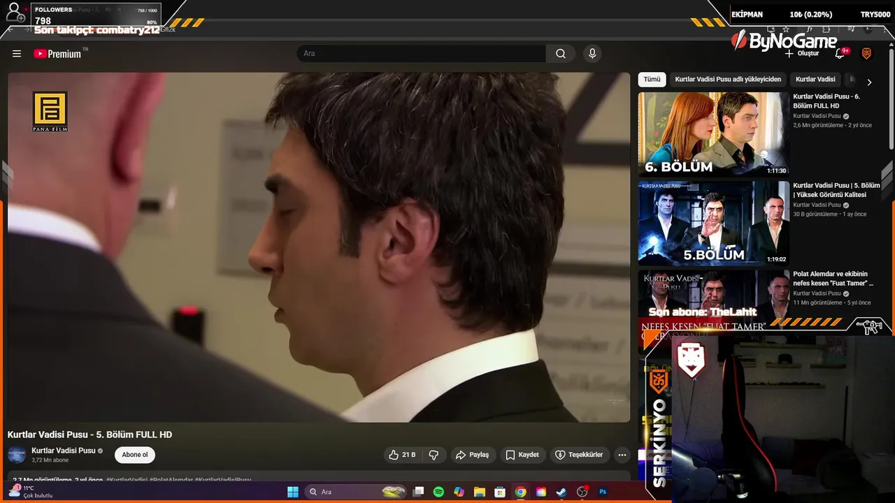This screenshot has width=895, height=503.
Task: Click the Abone ol subscribe button
Action: pyautogui.click(x=135, y=455)
